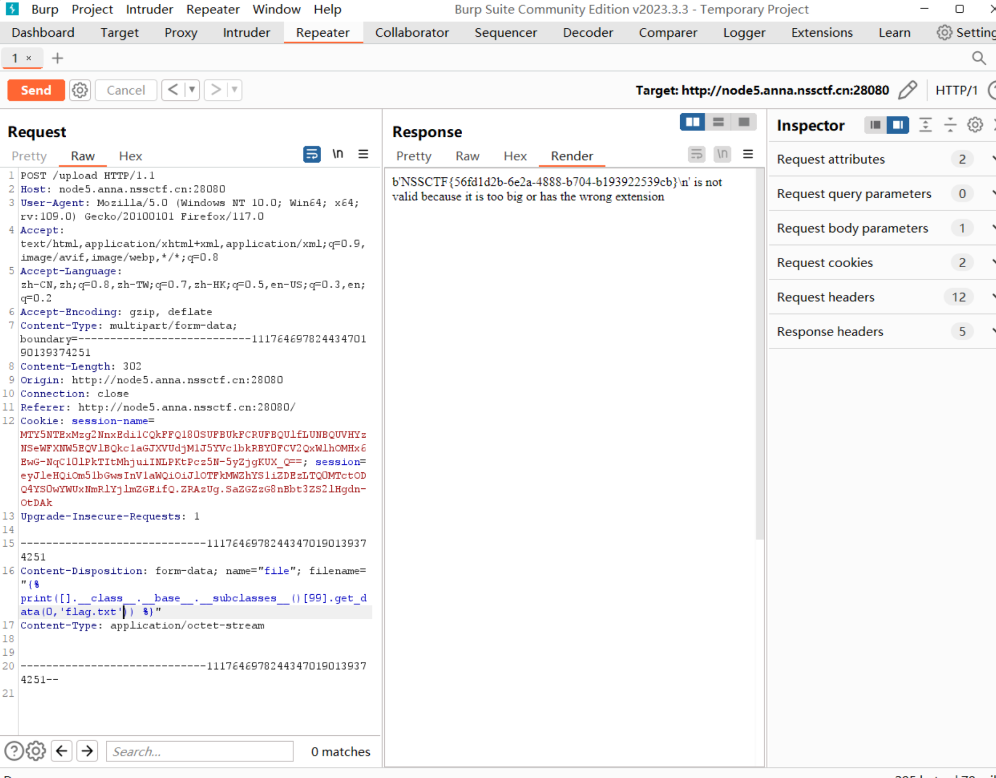Switch to the Collaborator tab
This screenshot has width=996, height=778.
(411, 33)
